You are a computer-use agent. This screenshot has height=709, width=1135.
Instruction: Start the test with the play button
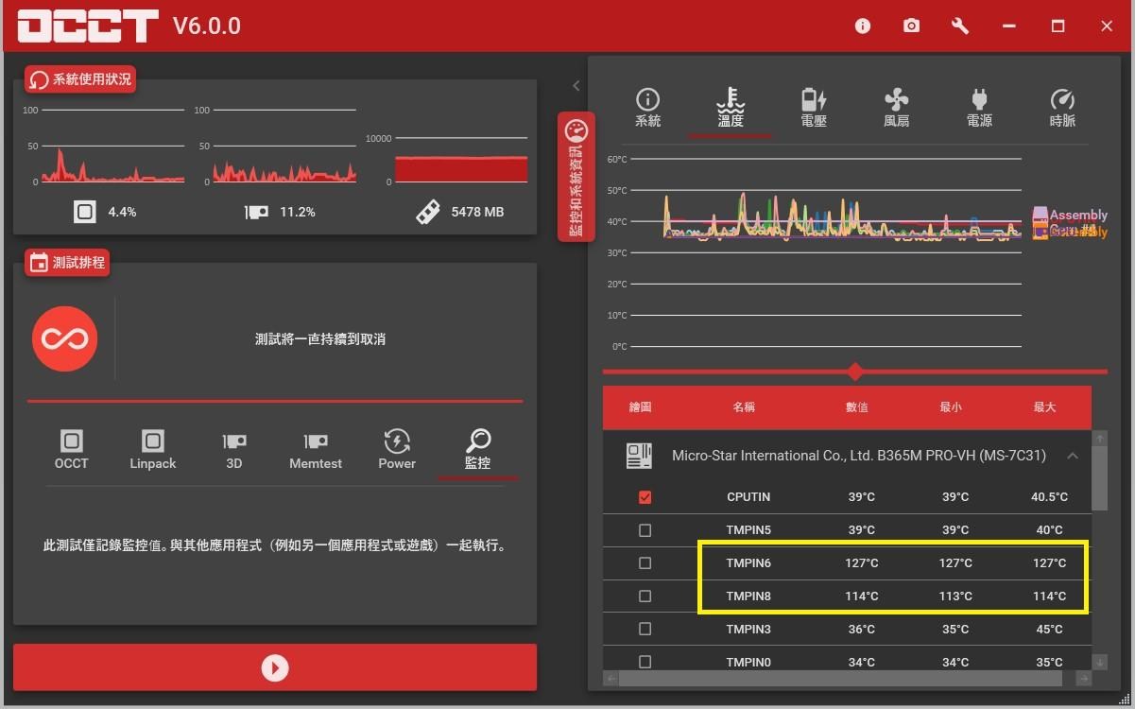pyautogui.click(x=275, y=667)
